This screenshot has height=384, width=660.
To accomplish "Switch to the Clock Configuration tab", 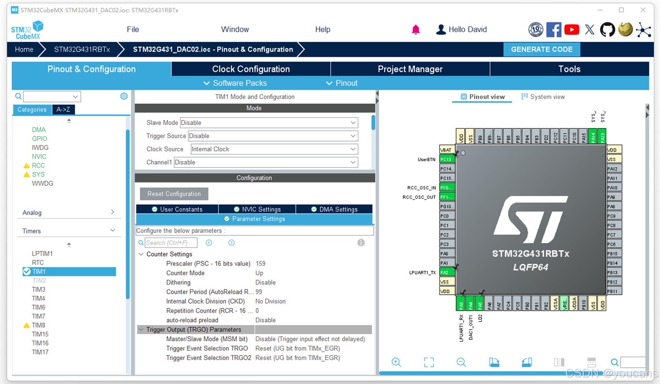I will point(251,69).
